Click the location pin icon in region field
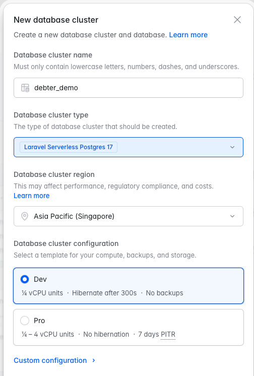Viewport: 254px width, 376px height. [x=25, y=216]
